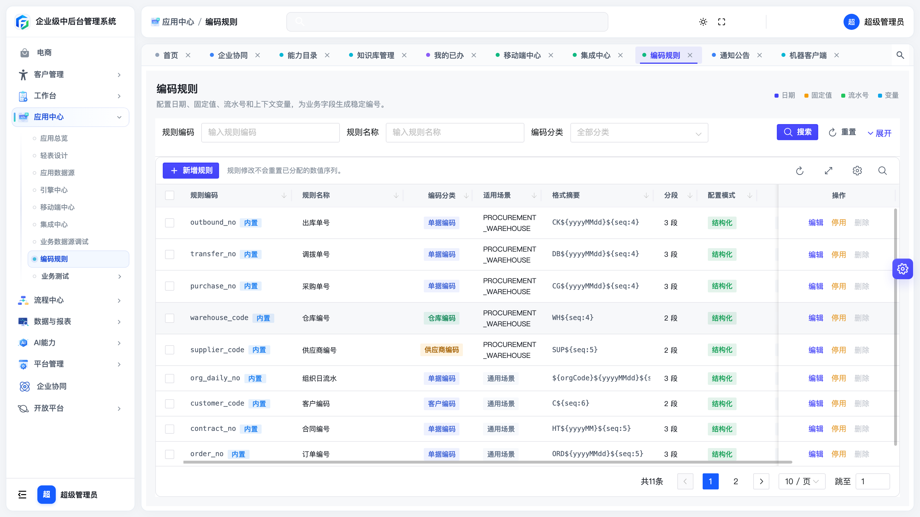Screen dimensions: 920x517
Task: Close the 知识库管理 tab
Action: pos(404,55)
